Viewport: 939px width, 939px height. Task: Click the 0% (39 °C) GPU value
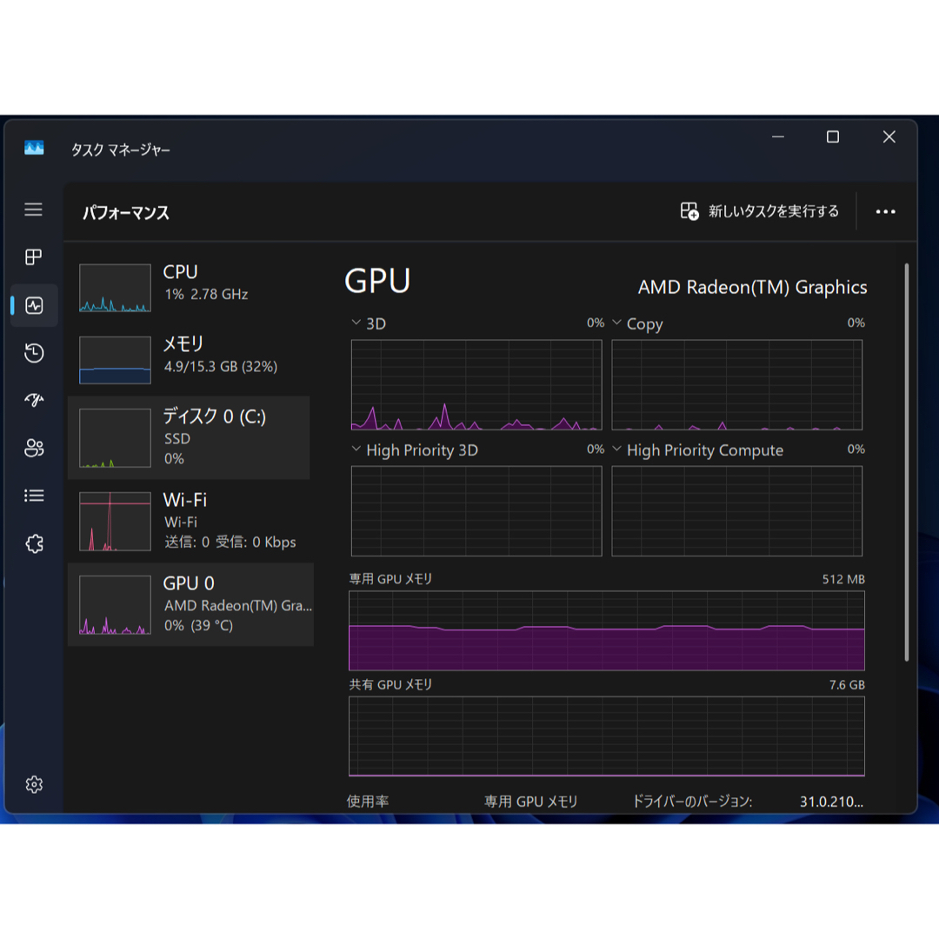(199, 625)
